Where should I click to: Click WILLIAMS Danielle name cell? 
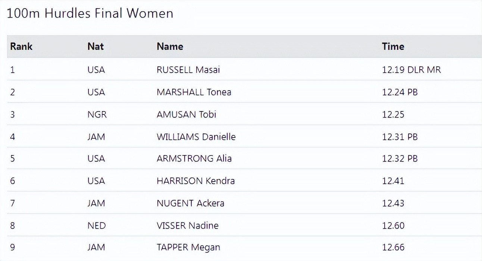[196, 136]
